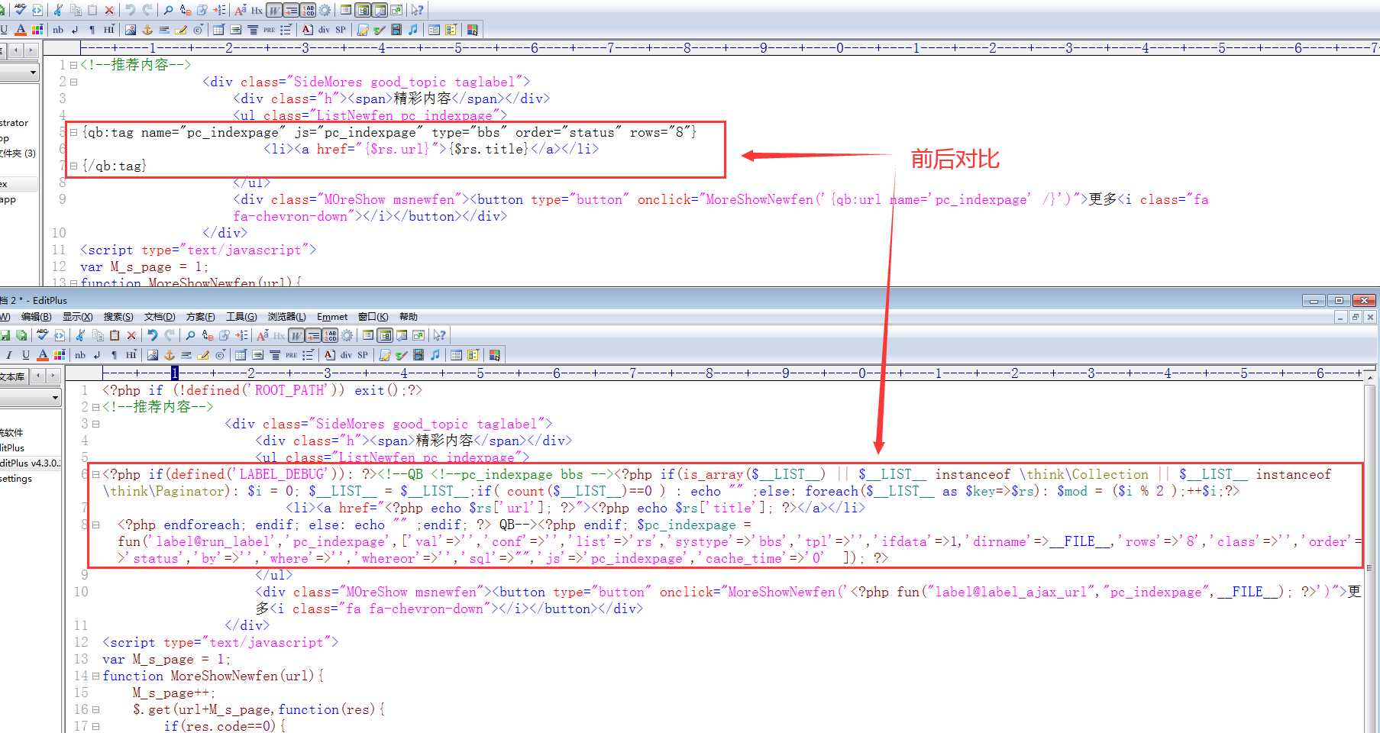Insert an anchor with the lower anchor icon
Screen dimensions: 1380x733
click(170, 355)
